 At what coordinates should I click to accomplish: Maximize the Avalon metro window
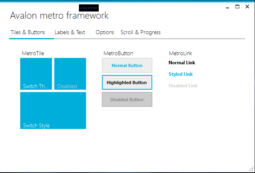(x=237, y=6)
